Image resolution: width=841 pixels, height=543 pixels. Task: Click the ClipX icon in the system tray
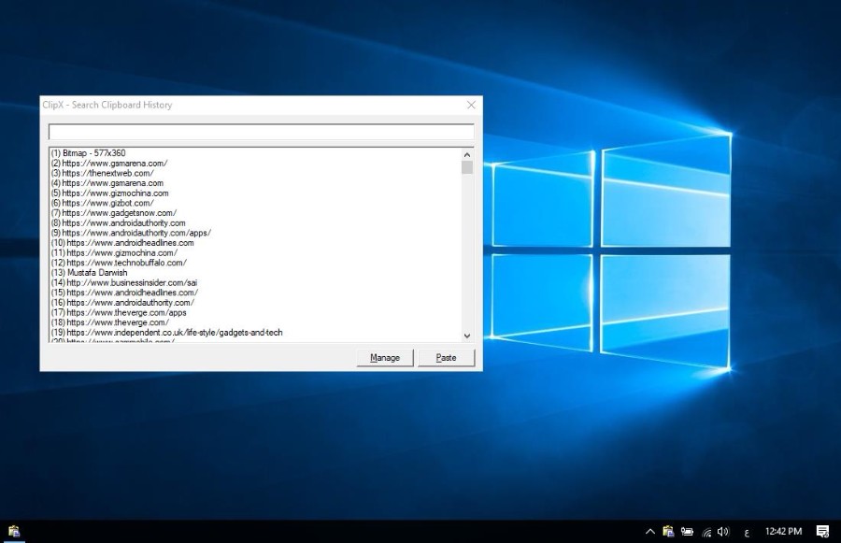(x=668, y=531)
